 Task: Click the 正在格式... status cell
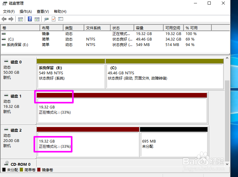121,34
